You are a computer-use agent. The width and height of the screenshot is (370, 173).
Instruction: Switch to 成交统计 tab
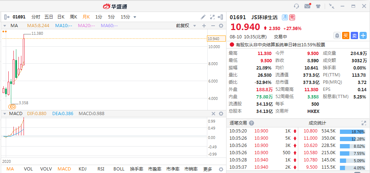[x=317, y=123]
